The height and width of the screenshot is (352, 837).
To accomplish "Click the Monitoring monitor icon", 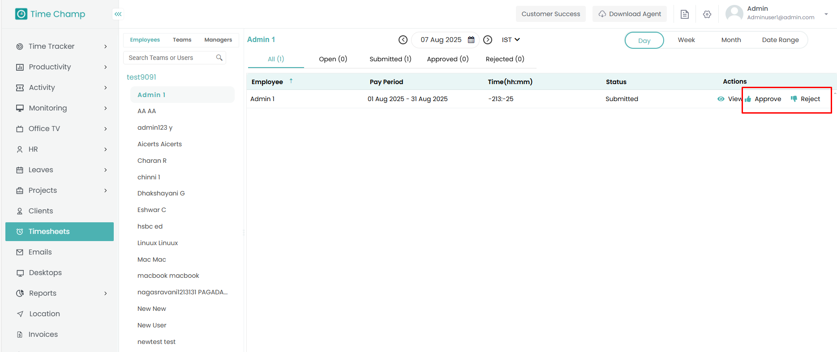I will 20,108.
